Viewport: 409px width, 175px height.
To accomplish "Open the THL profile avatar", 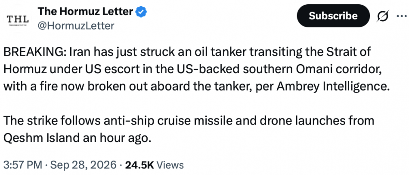I will (18, 19).
